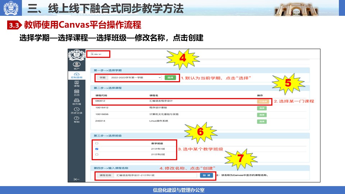The height and width of the screenshot is (194, 345).
Task: Click the 课程名称 input field
Action: (x=155, y=175)
